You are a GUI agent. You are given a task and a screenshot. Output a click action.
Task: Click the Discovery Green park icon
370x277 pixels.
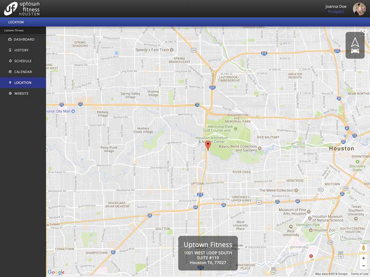tap(358, 162)
